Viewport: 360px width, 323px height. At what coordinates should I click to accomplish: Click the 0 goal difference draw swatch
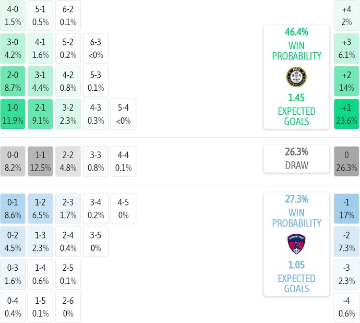[346, 161]
